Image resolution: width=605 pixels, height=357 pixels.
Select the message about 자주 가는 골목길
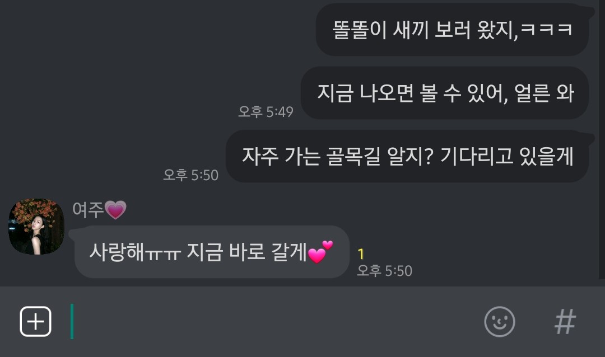click(407, 156)
